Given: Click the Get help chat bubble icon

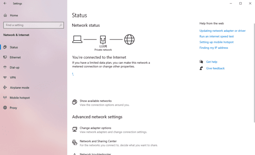Looking at the screenshot, I should (x=201, y=62).
